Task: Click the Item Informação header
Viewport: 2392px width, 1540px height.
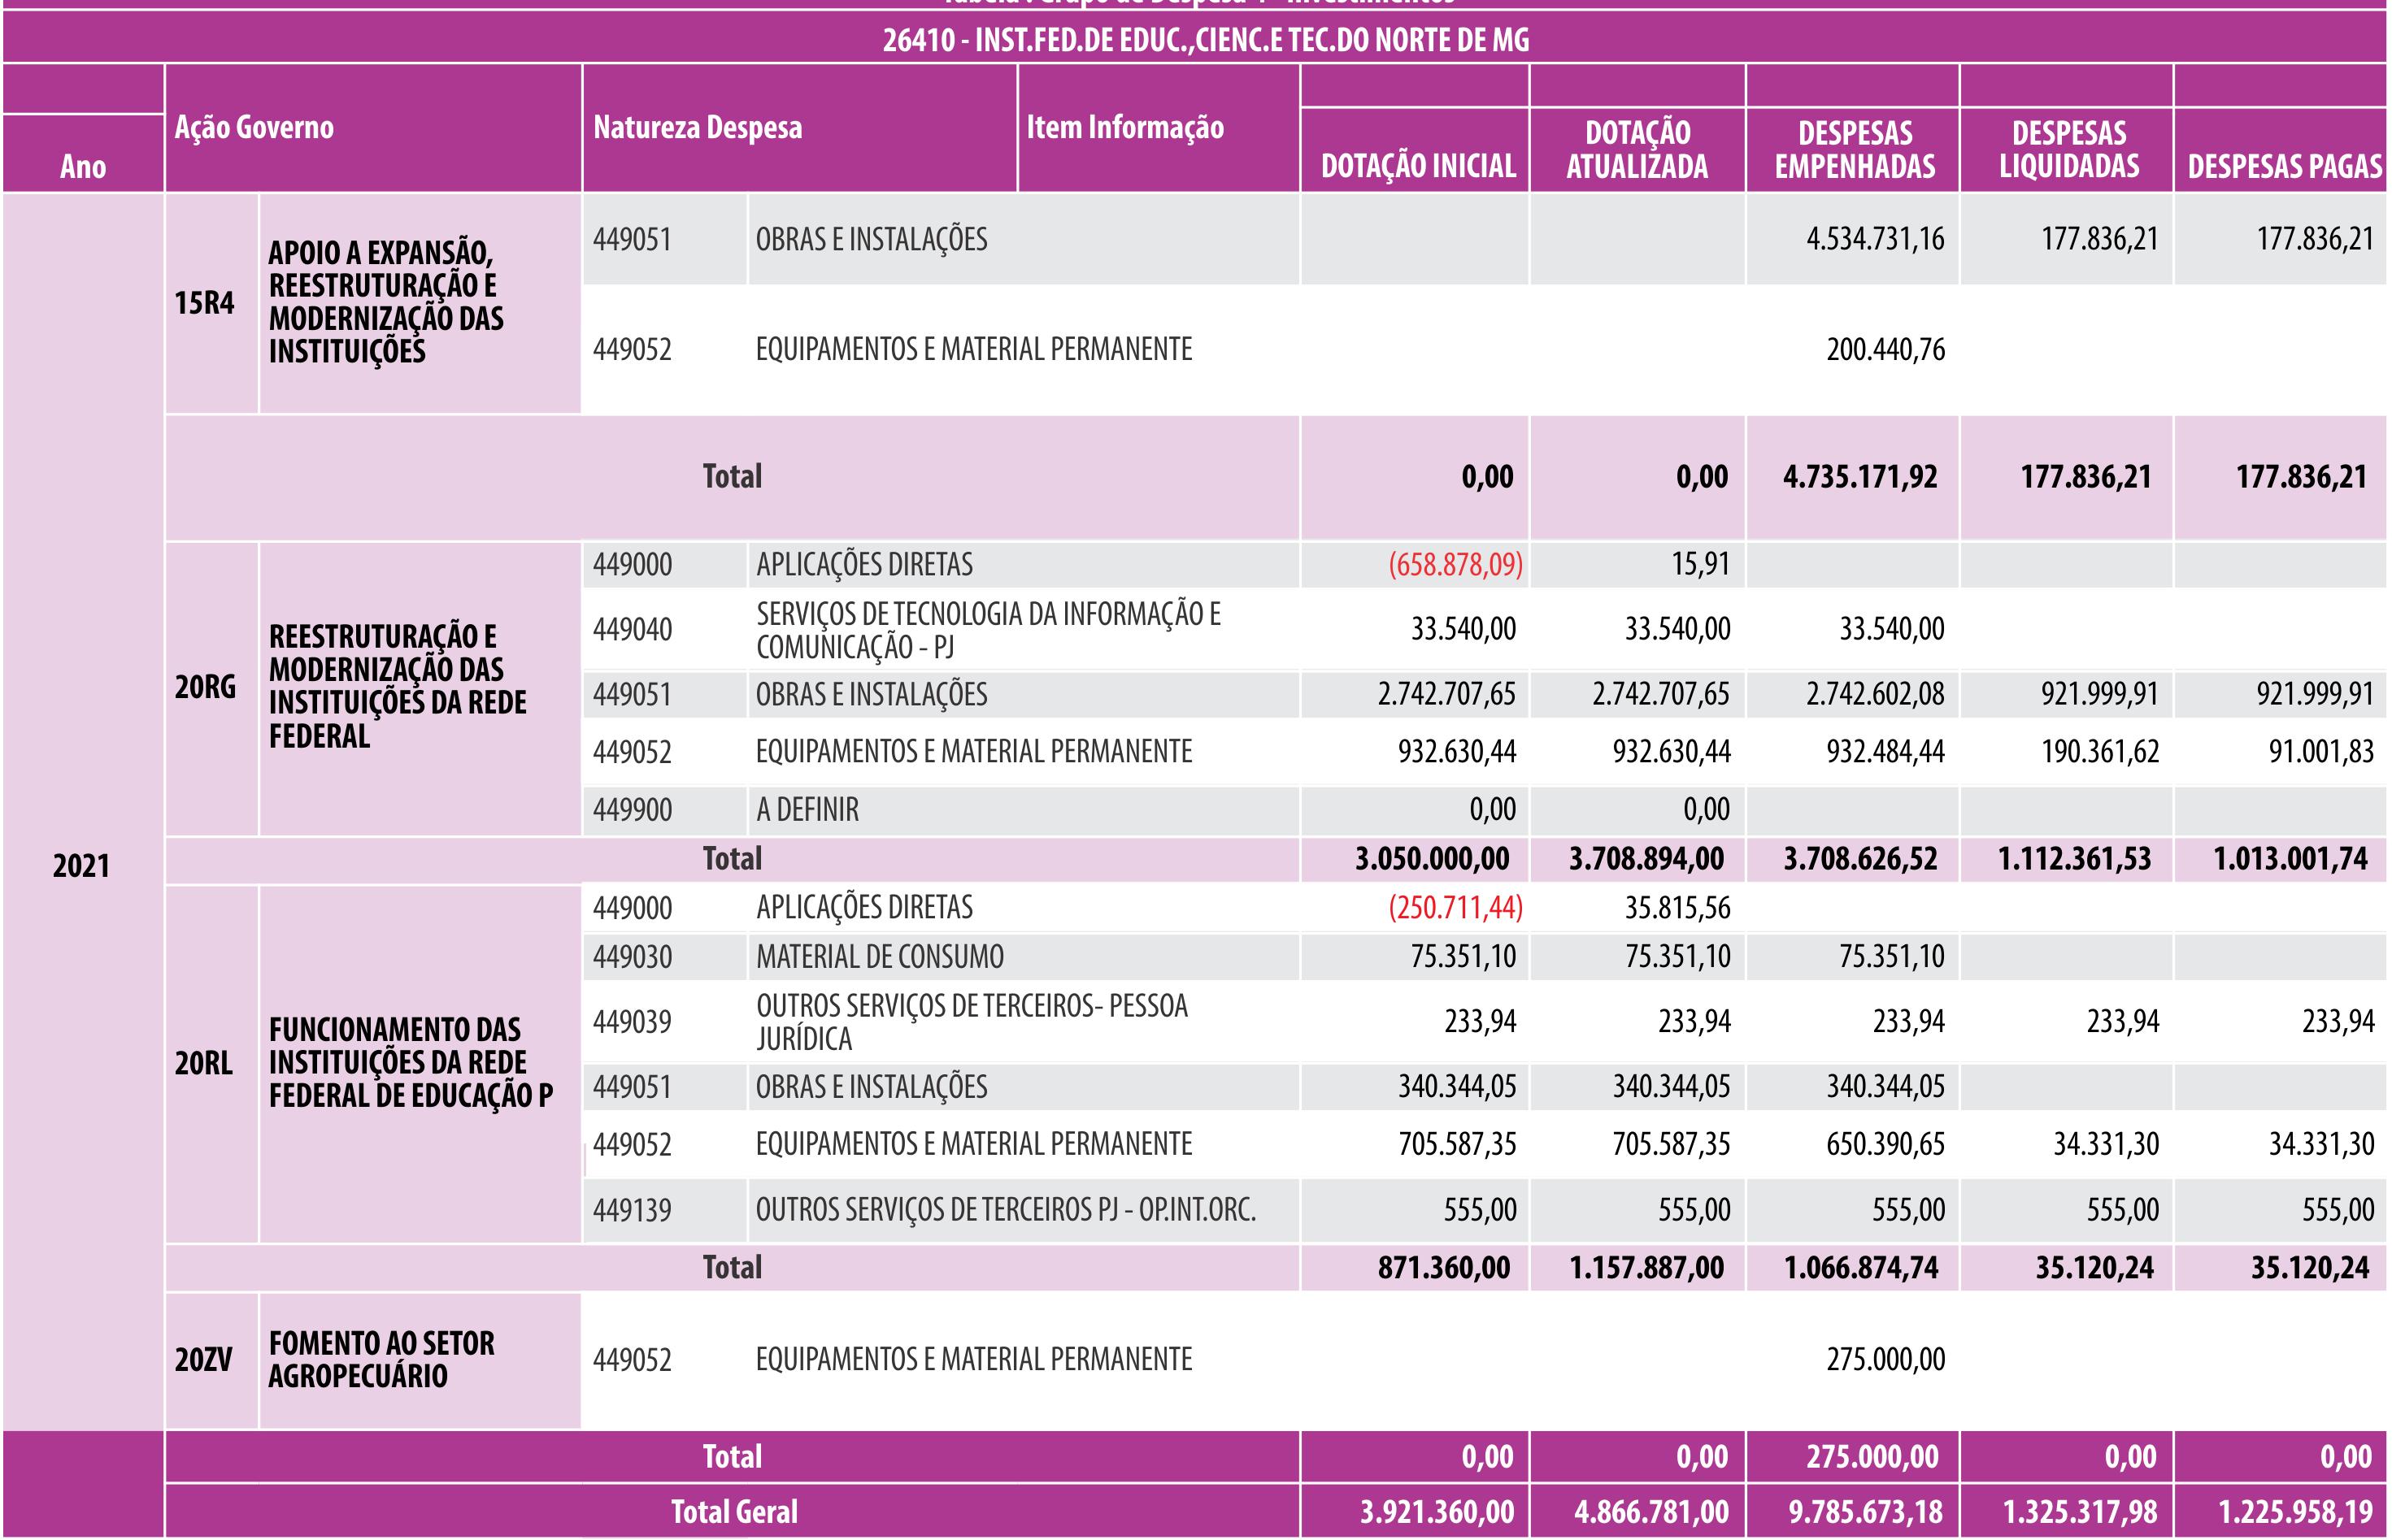Action: (1124, 128)
